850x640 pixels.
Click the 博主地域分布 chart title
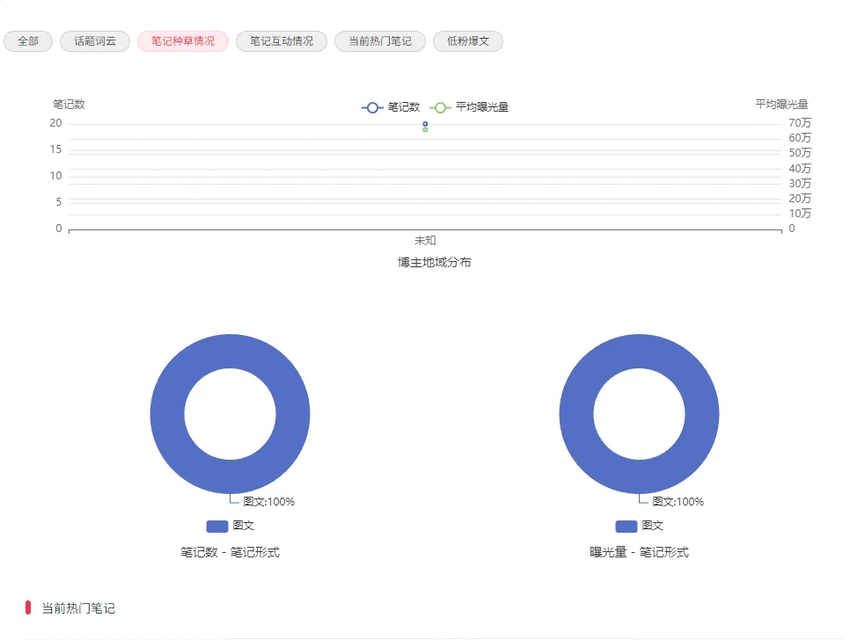[436, 261]
